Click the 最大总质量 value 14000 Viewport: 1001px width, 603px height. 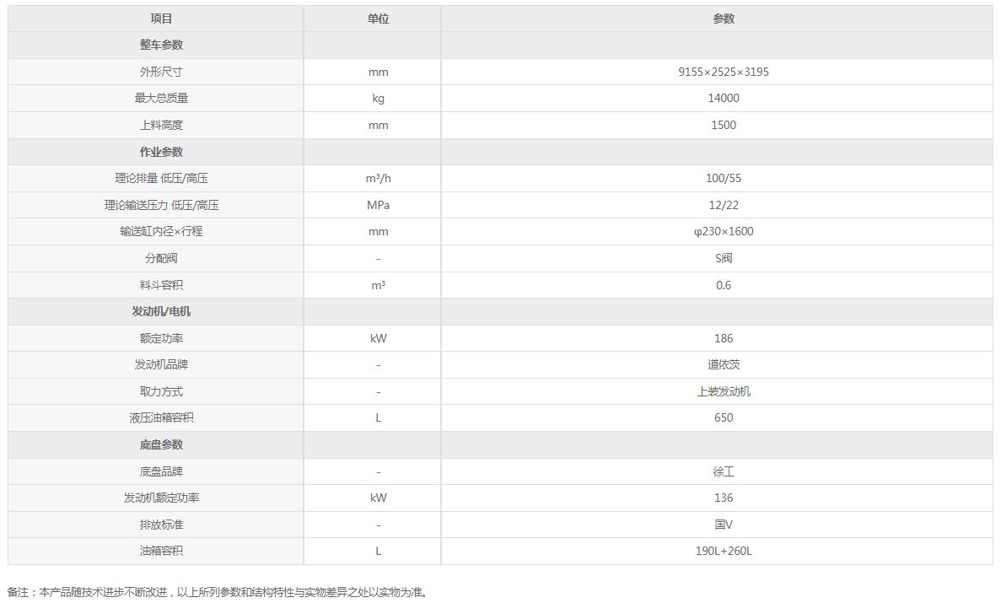click(724, 99)
